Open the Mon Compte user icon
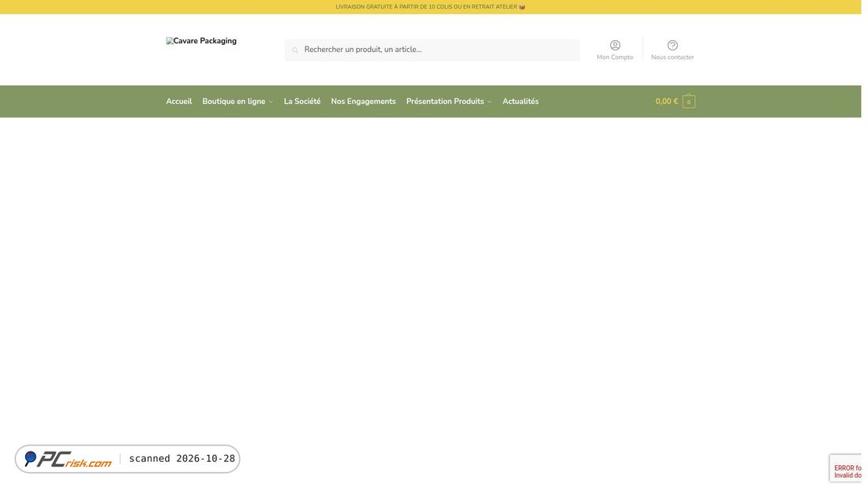This screenshot has height=488, width=868. [615, 46]
